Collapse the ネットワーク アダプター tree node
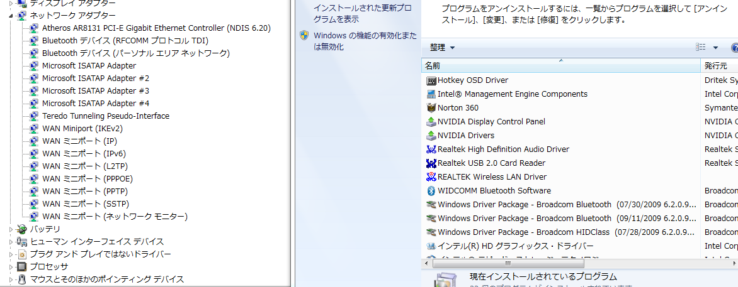 pyautogui.click(x=11, y=16)
